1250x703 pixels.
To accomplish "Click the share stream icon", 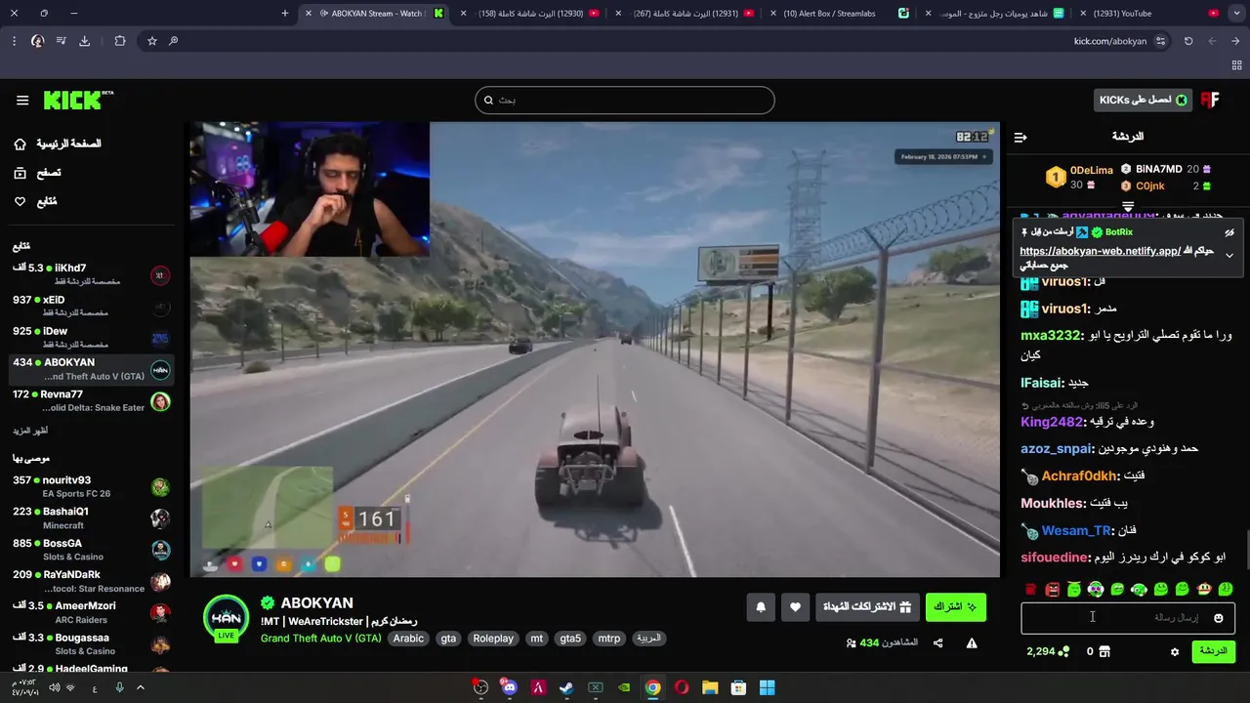I will point(938,643).
